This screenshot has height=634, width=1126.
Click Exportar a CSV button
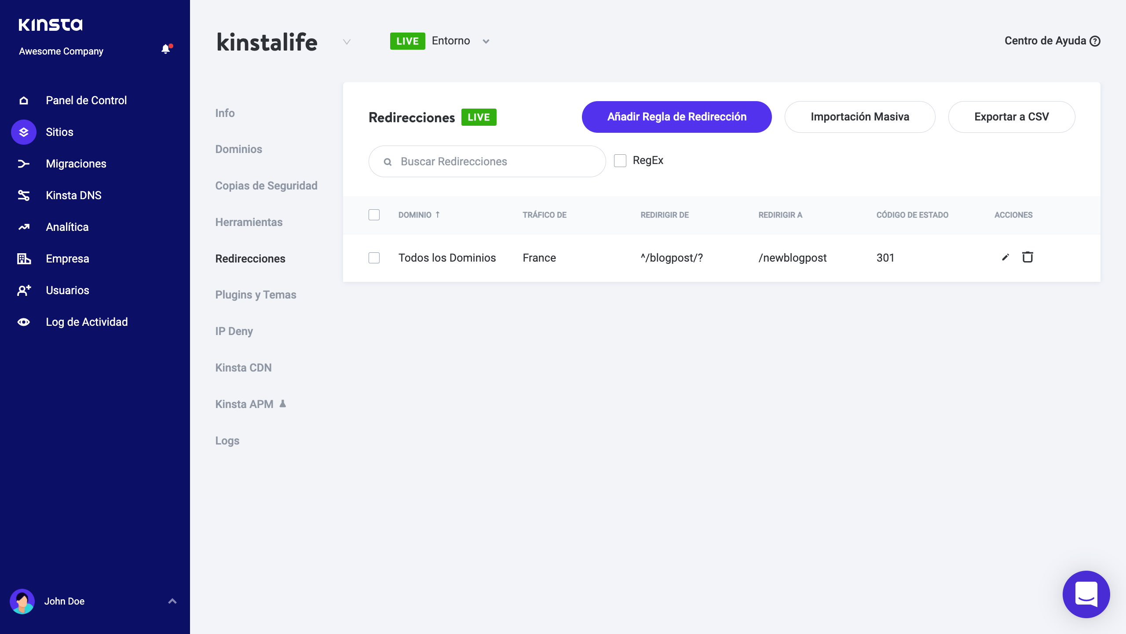point(1011,117)
